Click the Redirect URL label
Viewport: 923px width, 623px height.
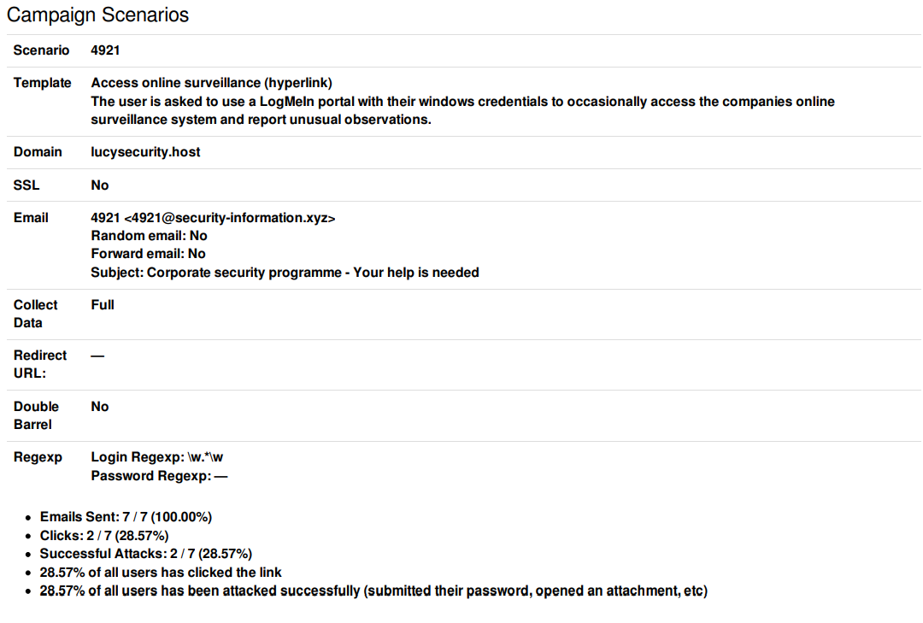[x=40, y=364]
